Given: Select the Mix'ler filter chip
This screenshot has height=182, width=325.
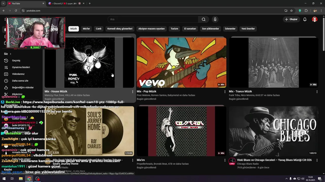Looking at the screenshot, I should click(x=86, y=29).
